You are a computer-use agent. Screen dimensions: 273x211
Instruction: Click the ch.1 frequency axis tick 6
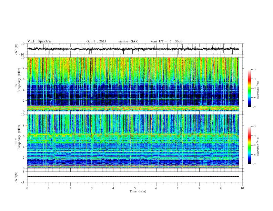[x=24, y=79]
